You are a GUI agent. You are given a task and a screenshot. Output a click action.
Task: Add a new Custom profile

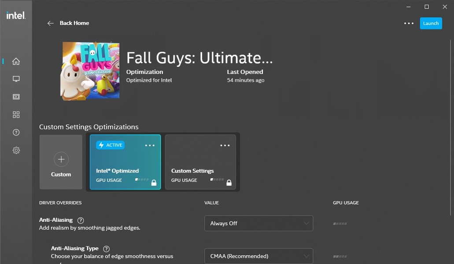coord(61,162)
